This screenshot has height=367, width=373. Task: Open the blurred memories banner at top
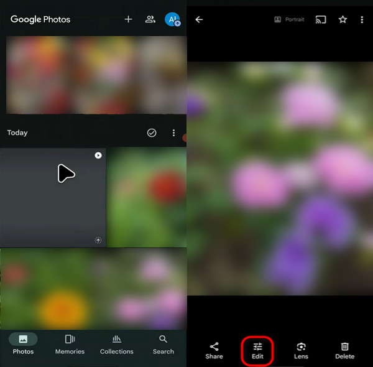[96, 75]
